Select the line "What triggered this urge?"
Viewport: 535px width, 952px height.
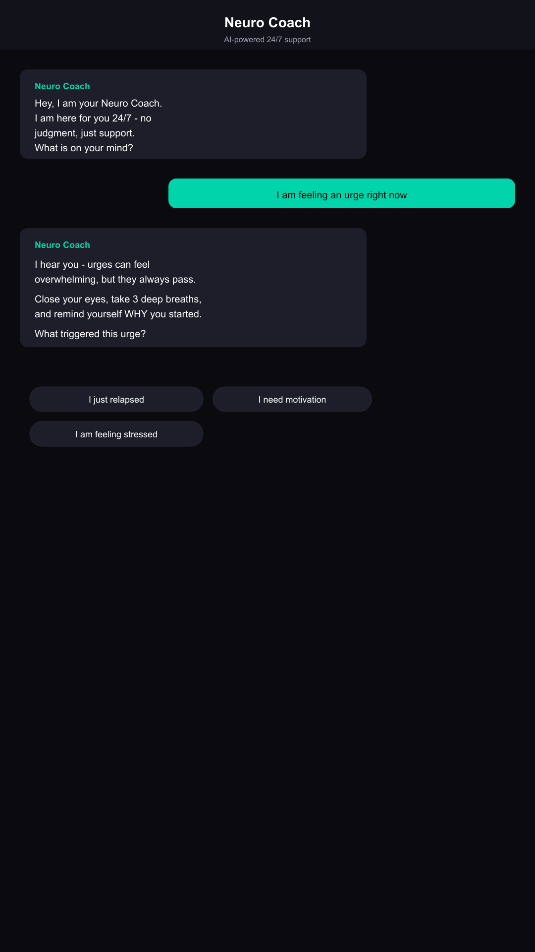click(90, 334)
